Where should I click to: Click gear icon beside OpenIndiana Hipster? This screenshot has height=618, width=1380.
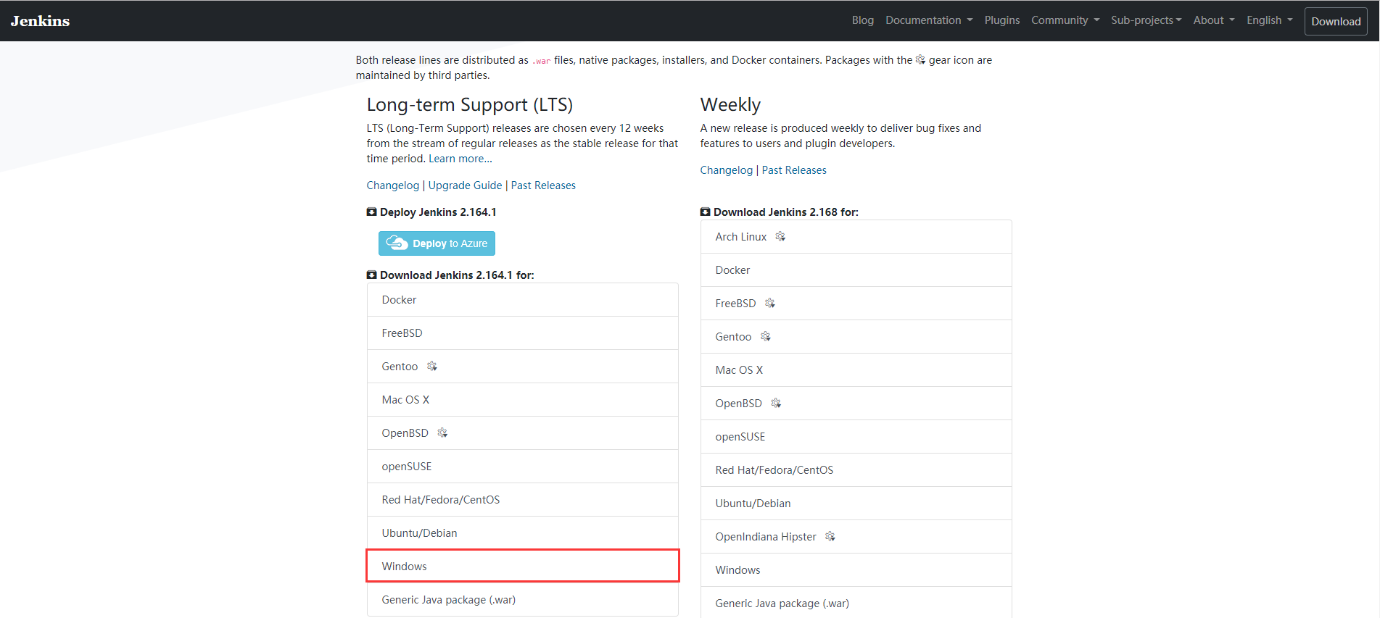[830, 536]
